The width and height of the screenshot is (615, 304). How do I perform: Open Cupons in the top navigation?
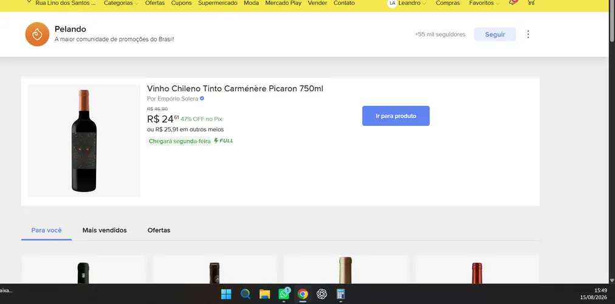coord(181,3)
